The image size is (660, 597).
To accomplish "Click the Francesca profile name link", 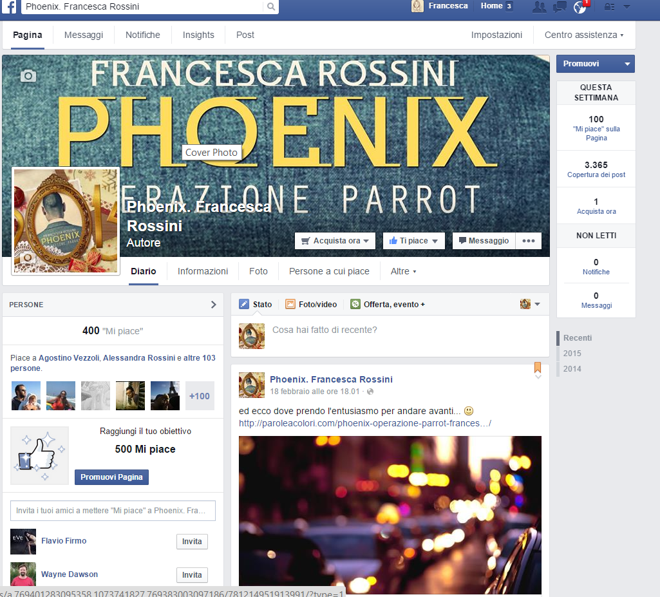I will click(448, 6).
